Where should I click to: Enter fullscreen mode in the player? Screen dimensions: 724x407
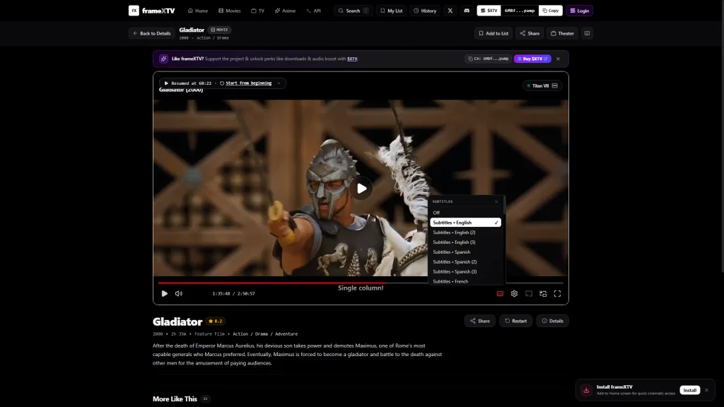click(x=557, y=293)
